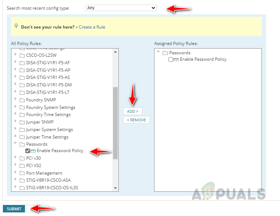Click the Foundry SNMP folder icon
The width and height of the screenshot is (280, 216).
pyautogui.click(x=22, y=100)
